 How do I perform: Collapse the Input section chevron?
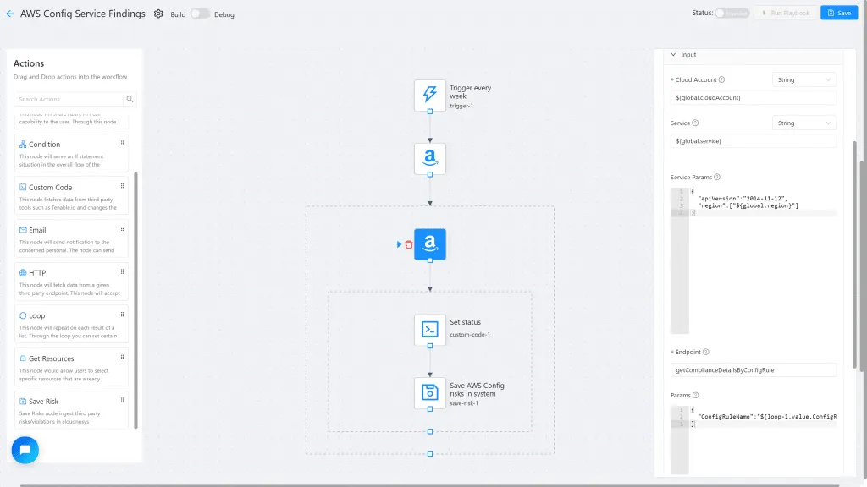673,55
